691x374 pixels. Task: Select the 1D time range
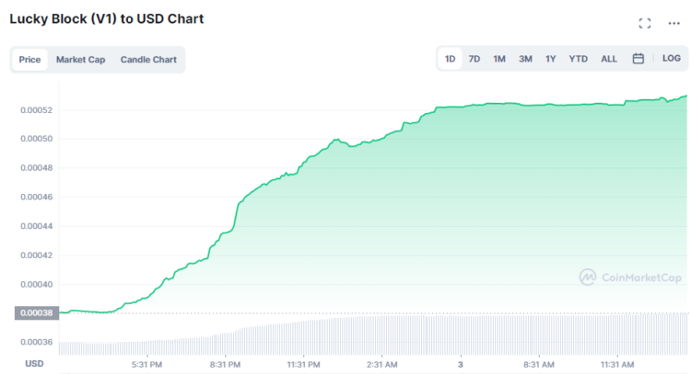(450, 59)
